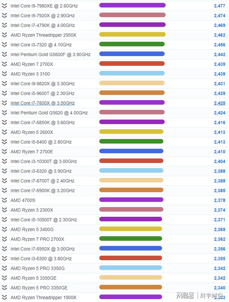Open the AMD Ryzen 7 2700X link

tap(31, 64)
